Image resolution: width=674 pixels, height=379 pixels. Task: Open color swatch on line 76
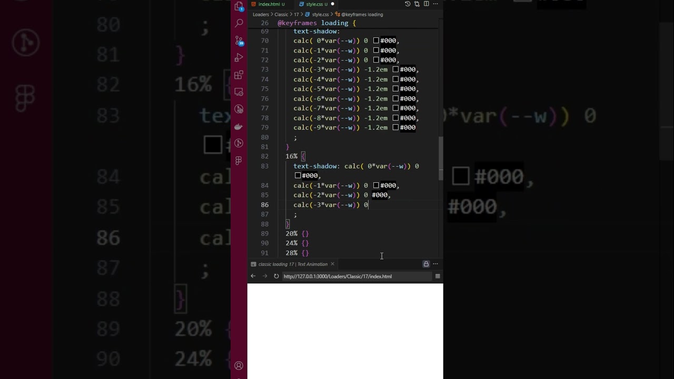395,98
